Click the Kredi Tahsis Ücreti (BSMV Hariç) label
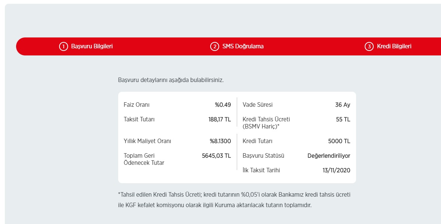Image resolution: width=441 pixels, height=224 pixels. tap(266, 123)
